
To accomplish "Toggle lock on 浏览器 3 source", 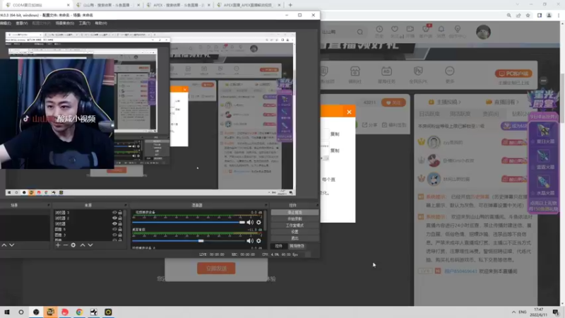I will point(120,213).
